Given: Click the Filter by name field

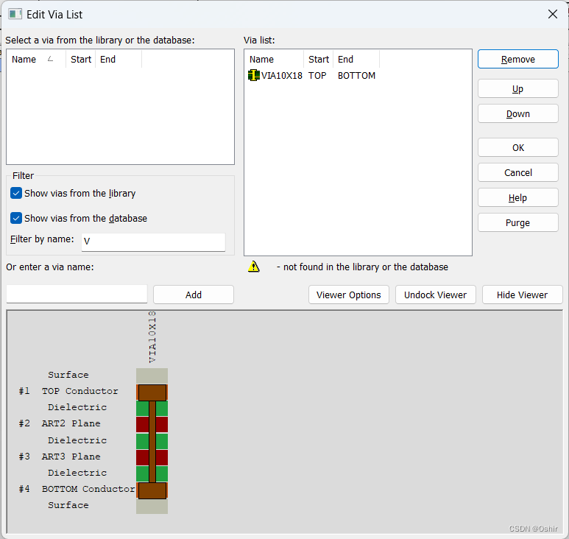Looking at the screenshot, I should tap(153, 242).
